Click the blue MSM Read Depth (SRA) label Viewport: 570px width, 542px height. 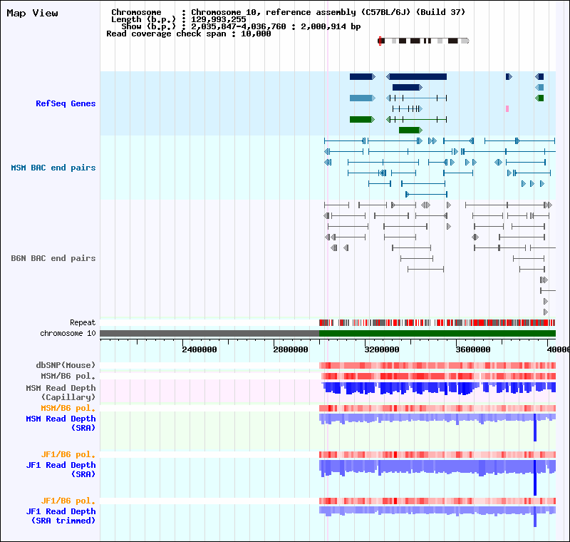[x=61, y=423]
